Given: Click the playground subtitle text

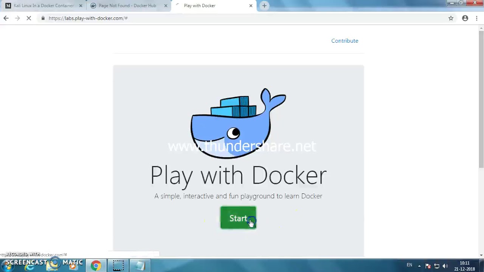Looking at the screenshot, I should pos(238,196).
